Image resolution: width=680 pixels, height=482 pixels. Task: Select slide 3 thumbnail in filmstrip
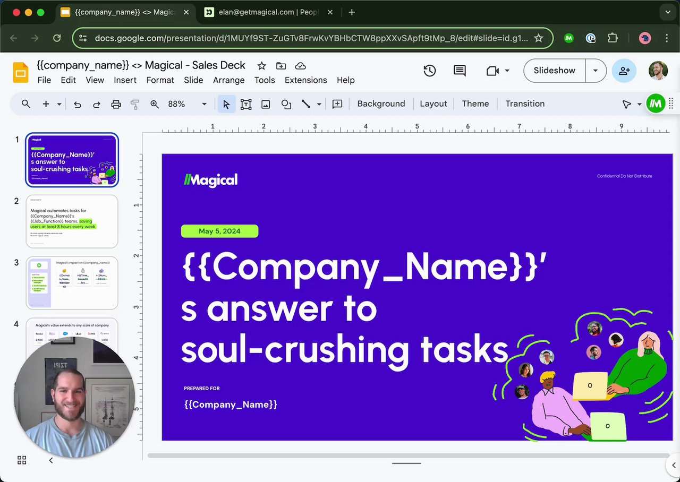tap(72, 283)
